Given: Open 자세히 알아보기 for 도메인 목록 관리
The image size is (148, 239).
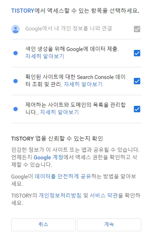Looking at the screenshot, I should pyautogui.click(x=59, y=112).
